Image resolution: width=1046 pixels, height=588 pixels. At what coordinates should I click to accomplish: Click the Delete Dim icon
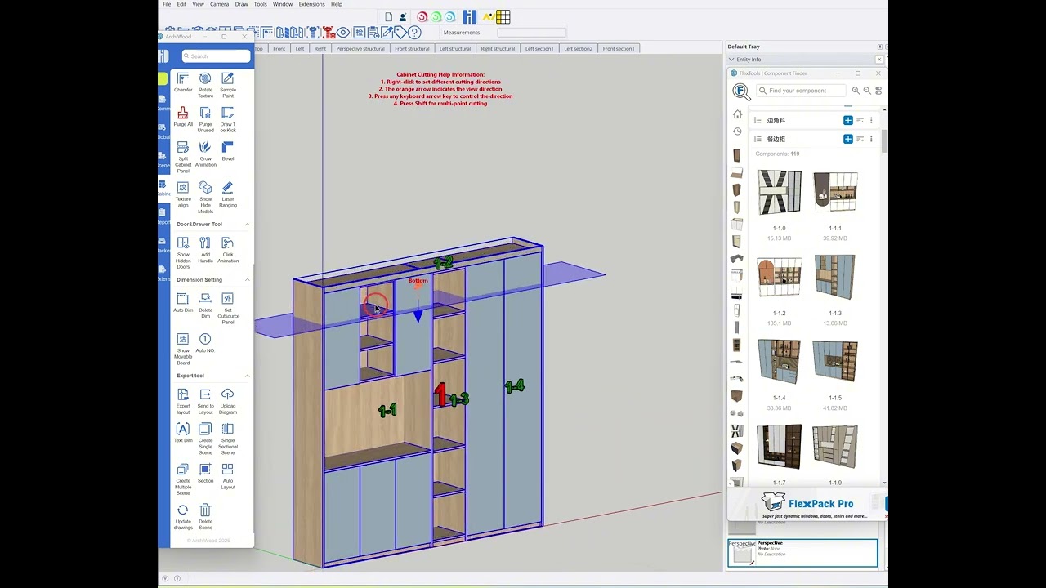tap(205, 305)
